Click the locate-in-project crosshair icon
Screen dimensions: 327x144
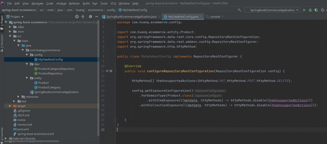pos(77,17)
